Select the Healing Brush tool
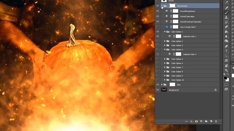 [x=226, y=8]
